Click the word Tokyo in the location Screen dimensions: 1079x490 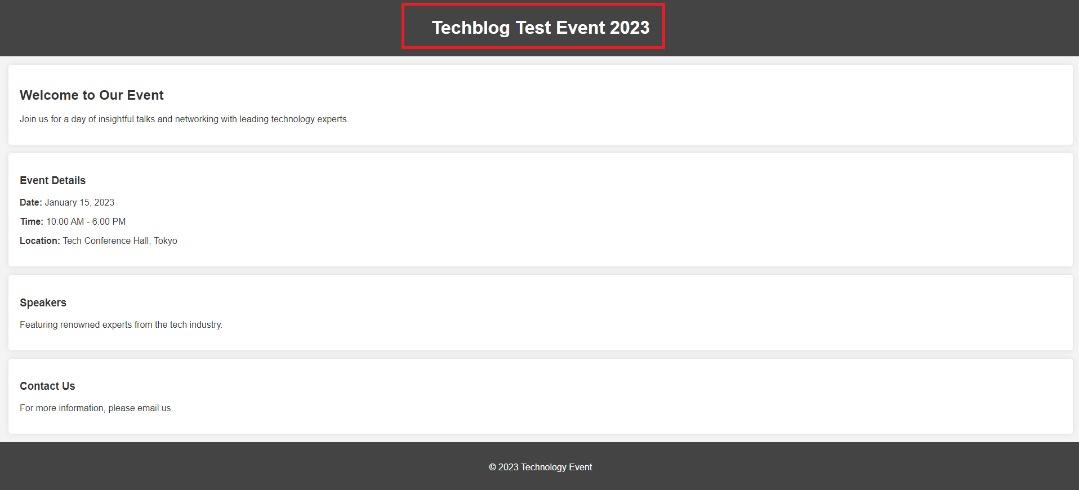[166, 241]
